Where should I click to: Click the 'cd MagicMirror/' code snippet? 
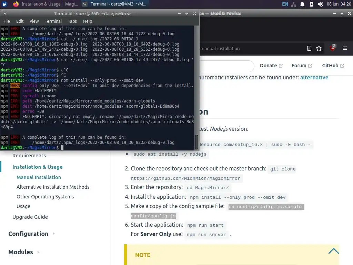(x=208, y=188)
